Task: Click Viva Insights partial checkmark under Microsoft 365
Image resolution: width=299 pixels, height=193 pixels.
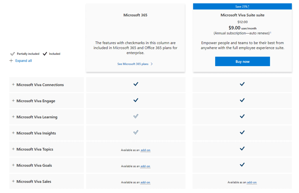Action: pos(136,132)
